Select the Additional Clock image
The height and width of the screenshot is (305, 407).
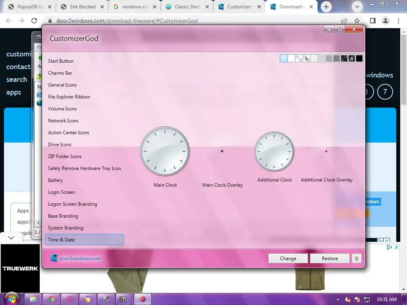point(274,151)
